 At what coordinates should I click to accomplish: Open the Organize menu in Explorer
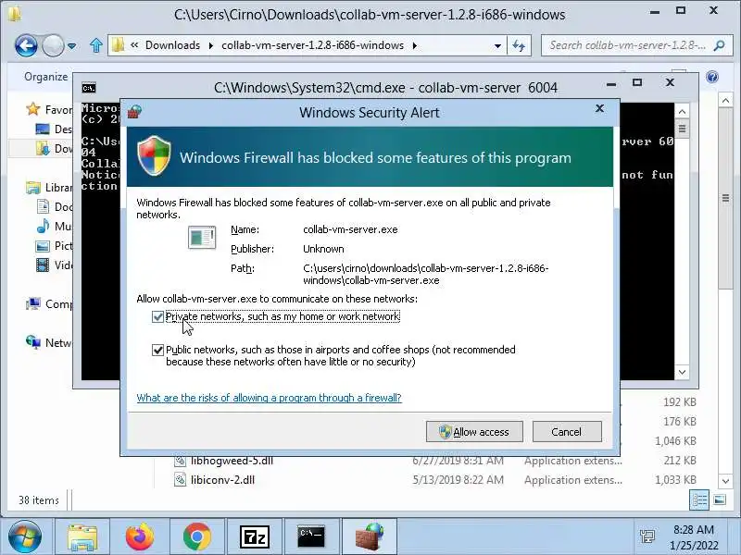pyautogui.click(x=45, y=77)
